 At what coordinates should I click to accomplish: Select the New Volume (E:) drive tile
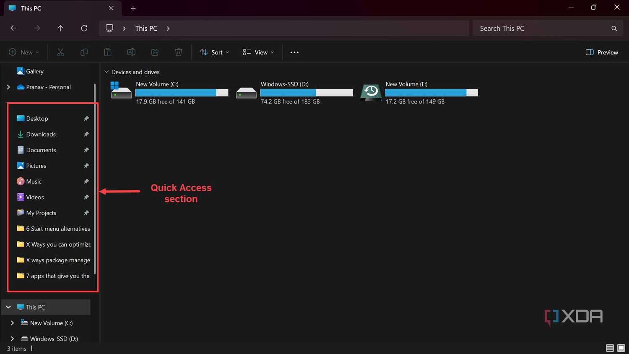coord(418,93)
